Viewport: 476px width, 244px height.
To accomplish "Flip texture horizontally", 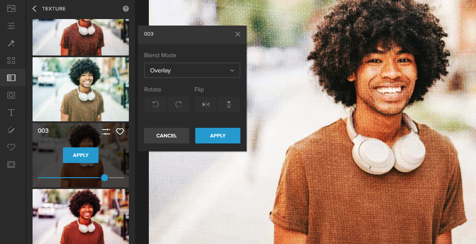I will (x=206, y=104).
